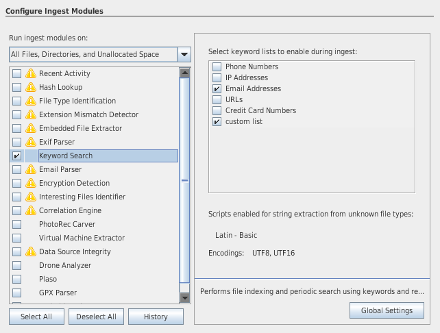The height and width of the screenshot is (333, 440).
Task: Uncheck the Keyword Search module checkbox
Action: (16, 156)
